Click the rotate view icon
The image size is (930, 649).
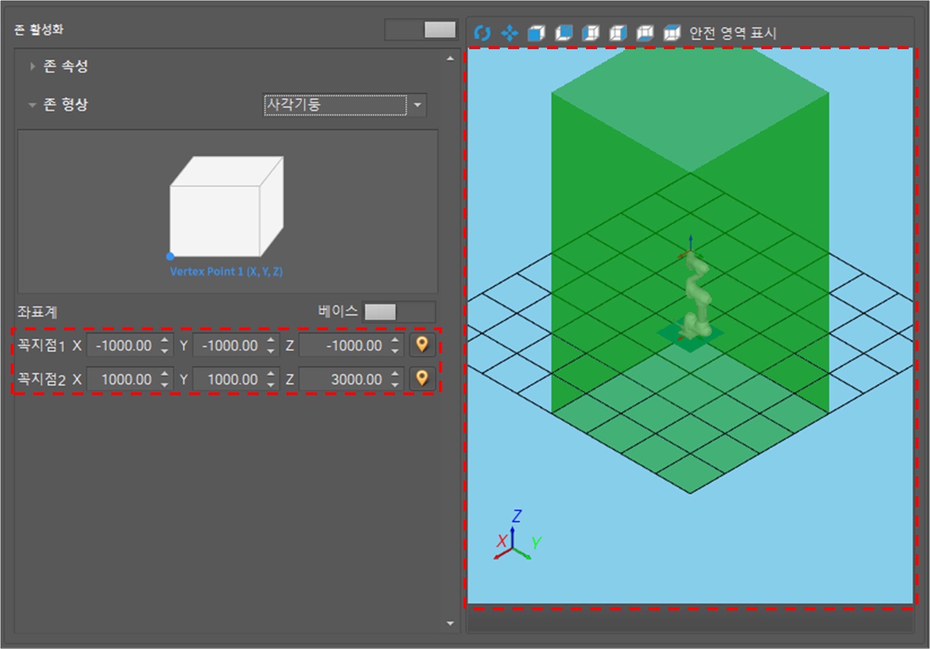(x=482, y=33)
